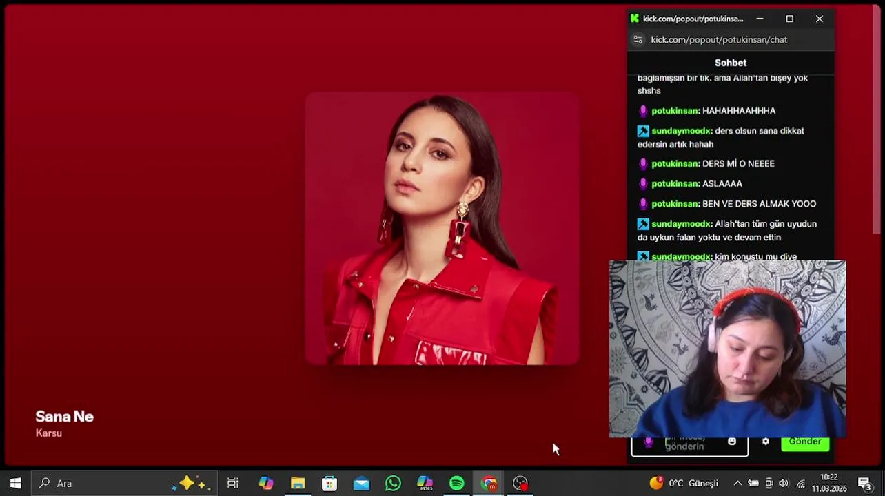
Task: Click the Karsu album cover art
Action: (443, 229)
